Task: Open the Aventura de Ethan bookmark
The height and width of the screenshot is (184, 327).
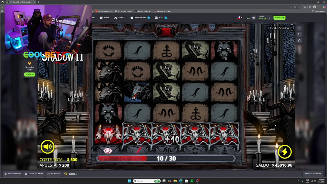Action: pyautogui.click(x=163, y=11)
